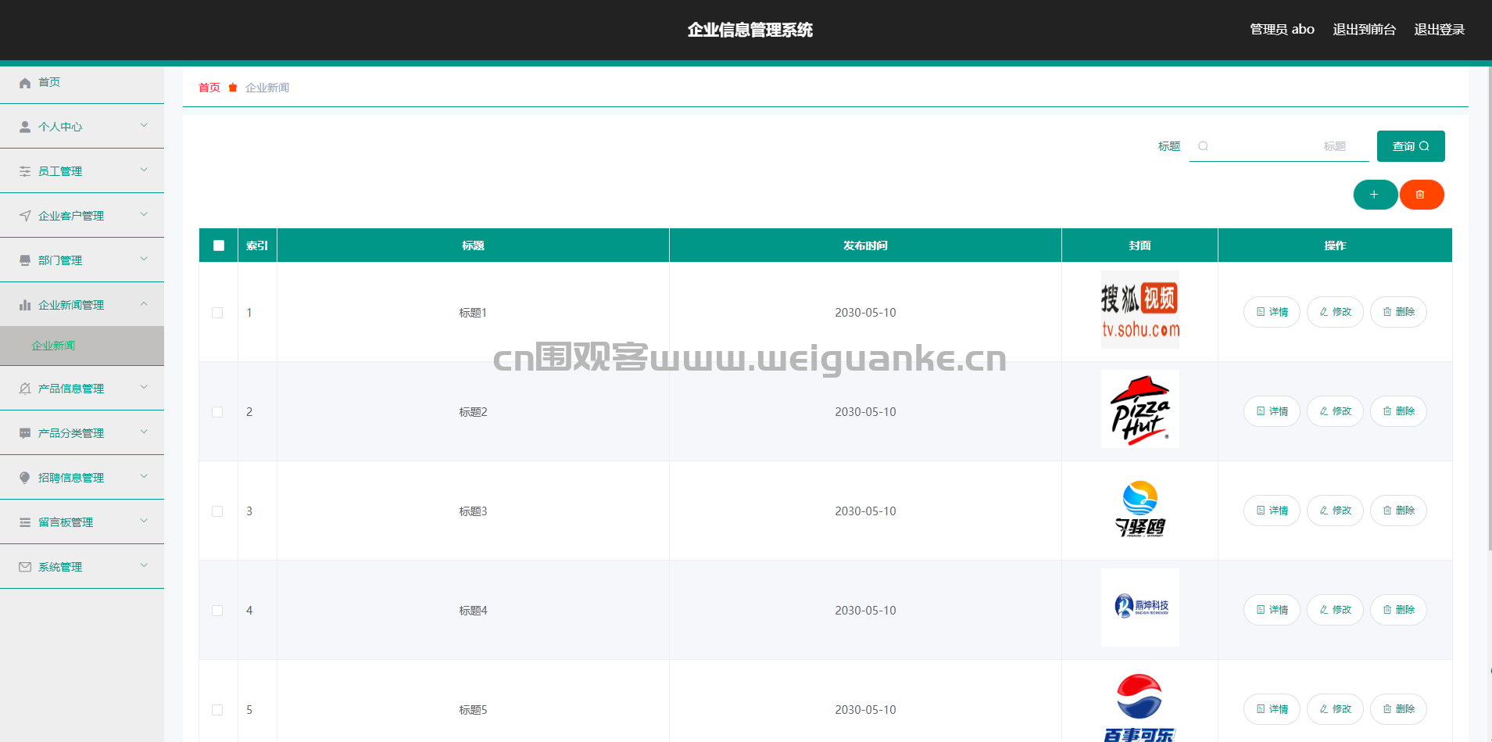
Task: Click the Sohu video cover thumbnail
Action: (1140, 310)
